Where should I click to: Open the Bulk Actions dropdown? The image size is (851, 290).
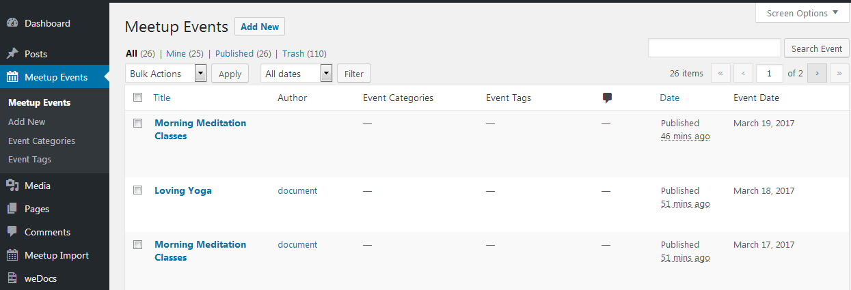click(x=166, y=73)
